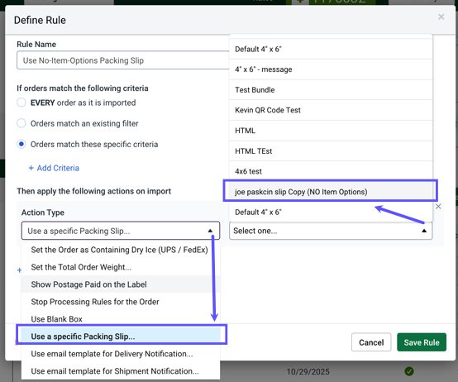This screenshot has width=458, height=382.
Task: Select Stop Processing Rules for the Order
Action: (121, 302)
